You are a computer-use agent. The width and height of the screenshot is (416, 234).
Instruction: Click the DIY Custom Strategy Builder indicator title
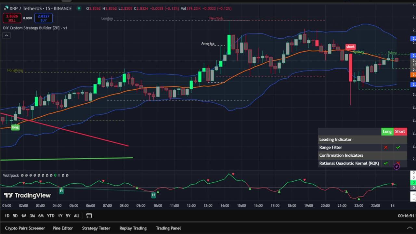35,28
